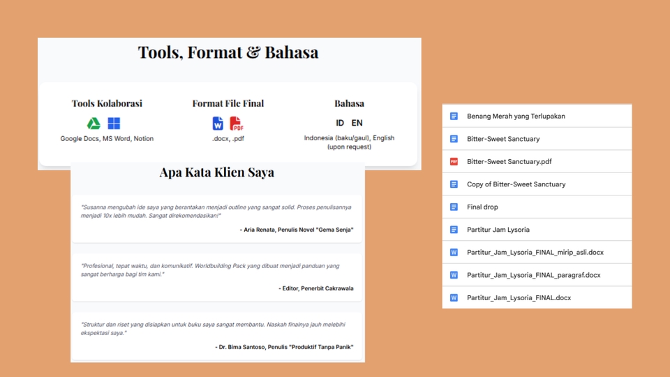Click the red PDF icon under Format File Final
The width and height of the screenshot is (670, 377).
tap(237, 124)
